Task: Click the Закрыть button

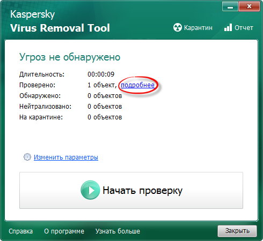Action: coord(237,231)
